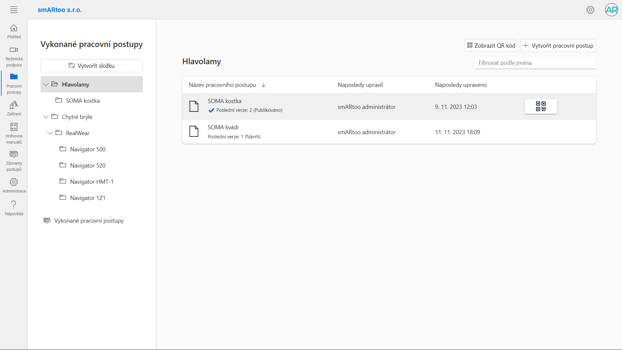This screenshot has height=350, width=622.
Task: Open Knihovna manuálů section
Action: click(14, 134)
